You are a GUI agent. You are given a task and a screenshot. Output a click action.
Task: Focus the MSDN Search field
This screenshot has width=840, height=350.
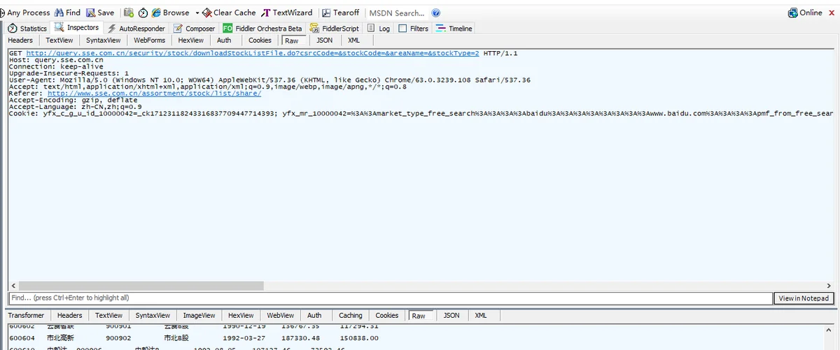[x=397, y=13]
